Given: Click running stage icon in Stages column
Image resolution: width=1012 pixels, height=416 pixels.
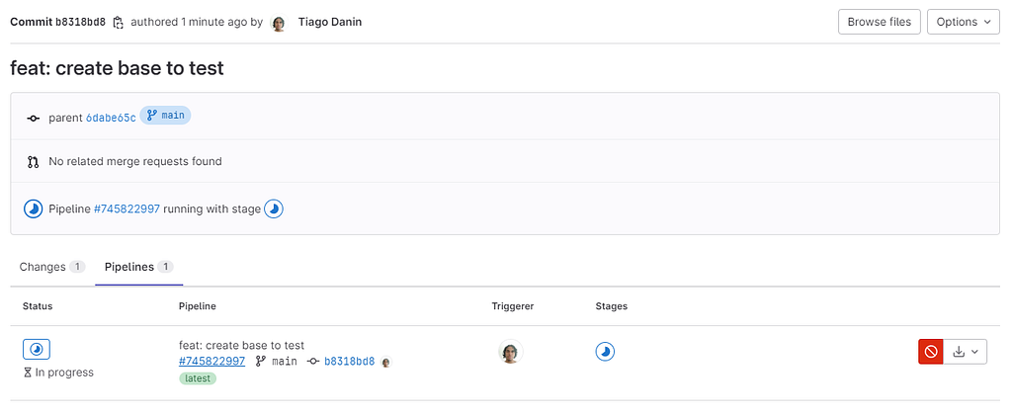Looking at the screenshot, I should click(605, 352).
